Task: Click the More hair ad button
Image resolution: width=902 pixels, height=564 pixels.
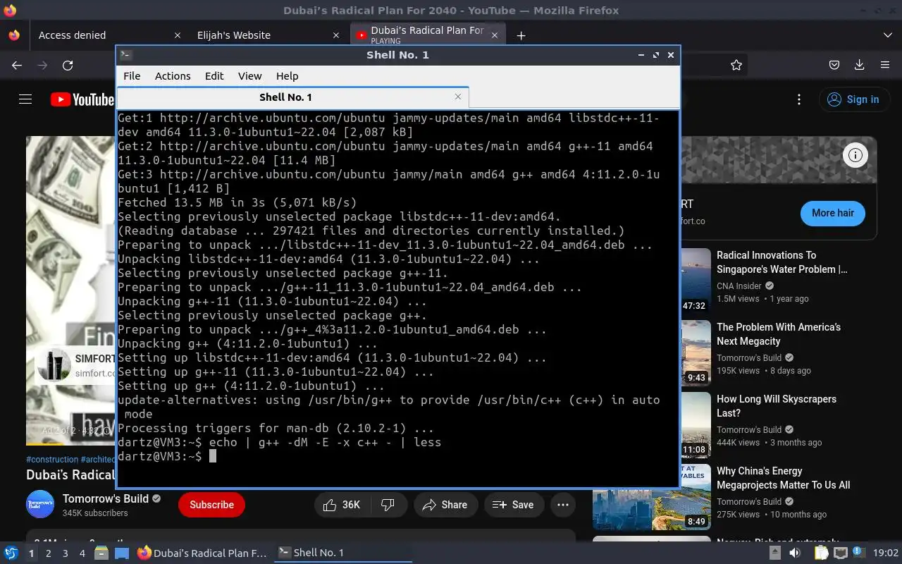Action: 833,213
